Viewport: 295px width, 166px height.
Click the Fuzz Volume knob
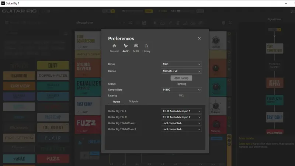click(x=216, y=124)
